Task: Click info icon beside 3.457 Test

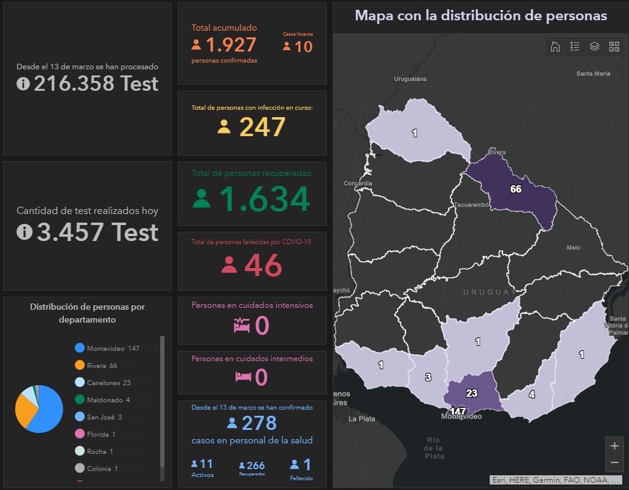Action: point(25,232)
